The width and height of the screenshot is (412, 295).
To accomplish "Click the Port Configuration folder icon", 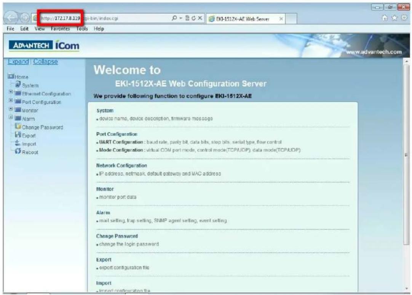I will point(18,102).
